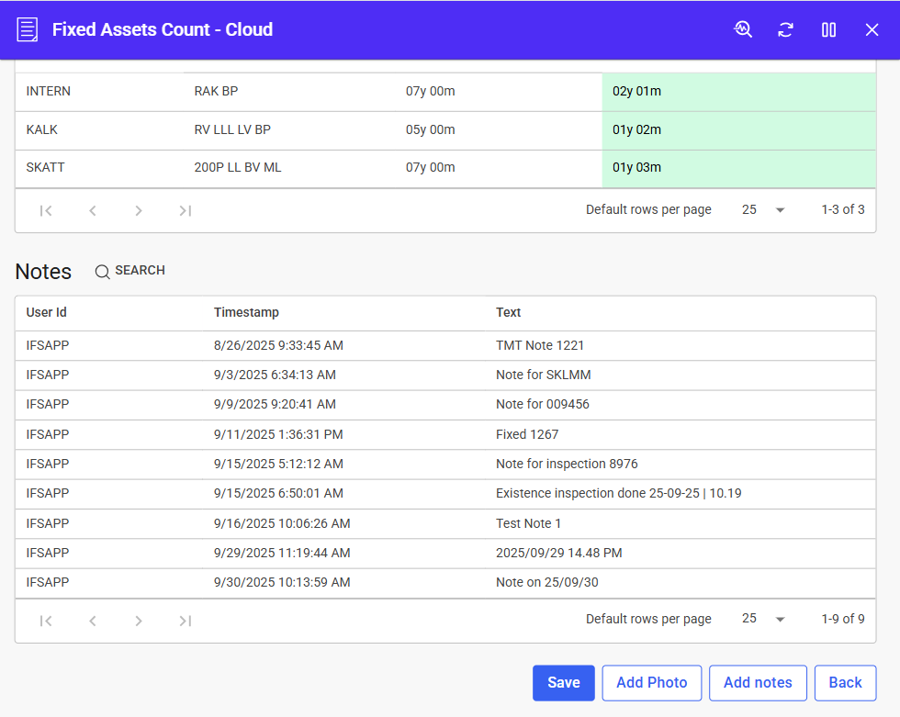Screen dimensions: 900x717
Task: Jump to last page of Notes table
Action: pyautogui.click(x=185, y=621)
